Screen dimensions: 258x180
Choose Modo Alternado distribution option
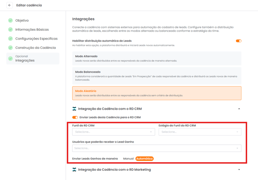click(157, 58)
